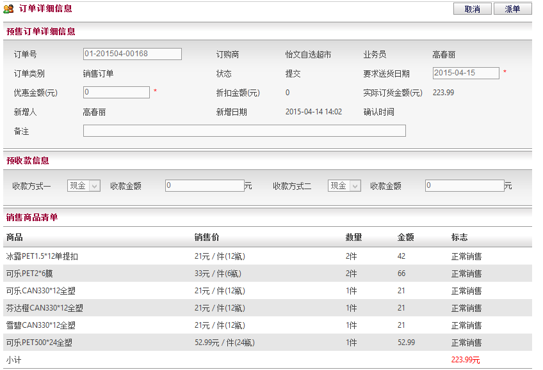The image size is (543, 370).
Task: Click 正常销售 flag in 可乐PET2*6膜 row
Action: [466, 274]
